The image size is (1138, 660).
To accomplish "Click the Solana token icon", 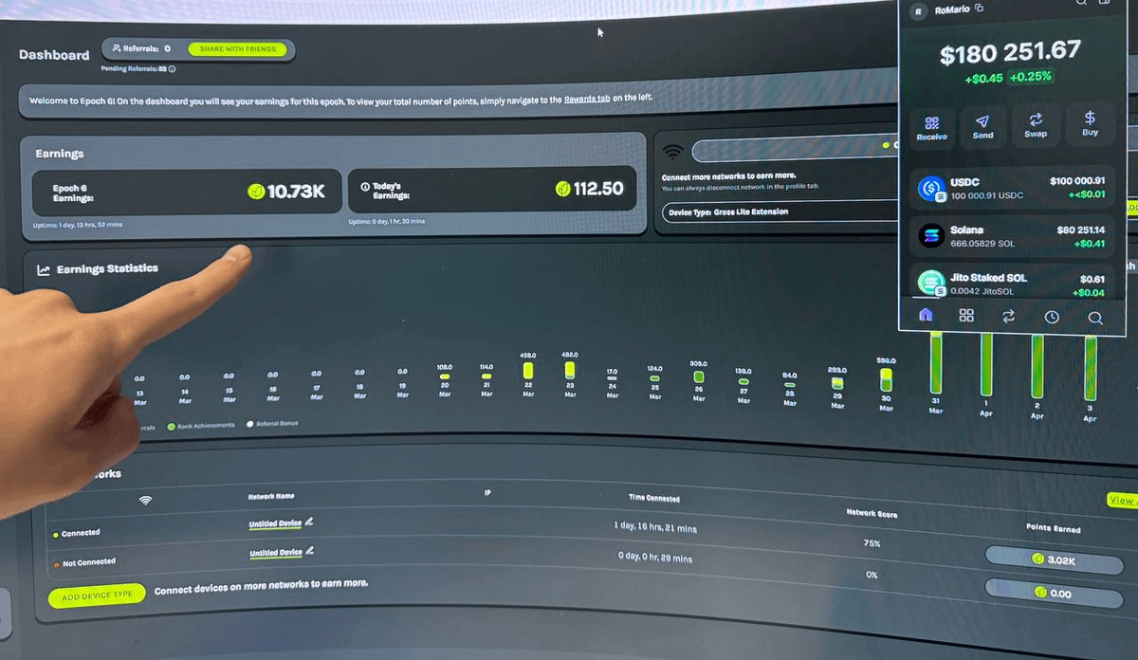I will [x=929, y=236].
